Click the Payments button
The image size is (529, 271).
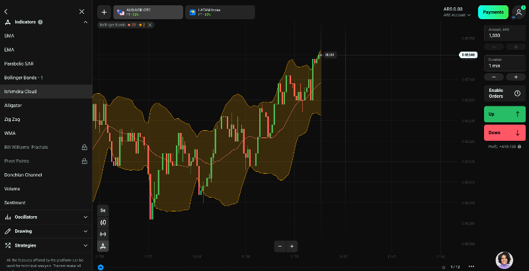(x=493, y=12)
